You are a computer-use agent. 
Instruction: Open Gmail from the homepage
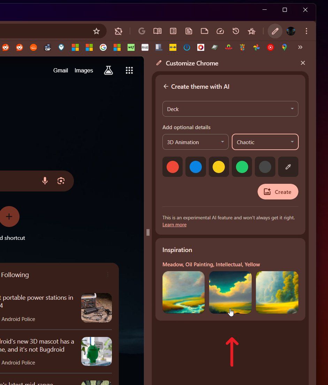61,70
